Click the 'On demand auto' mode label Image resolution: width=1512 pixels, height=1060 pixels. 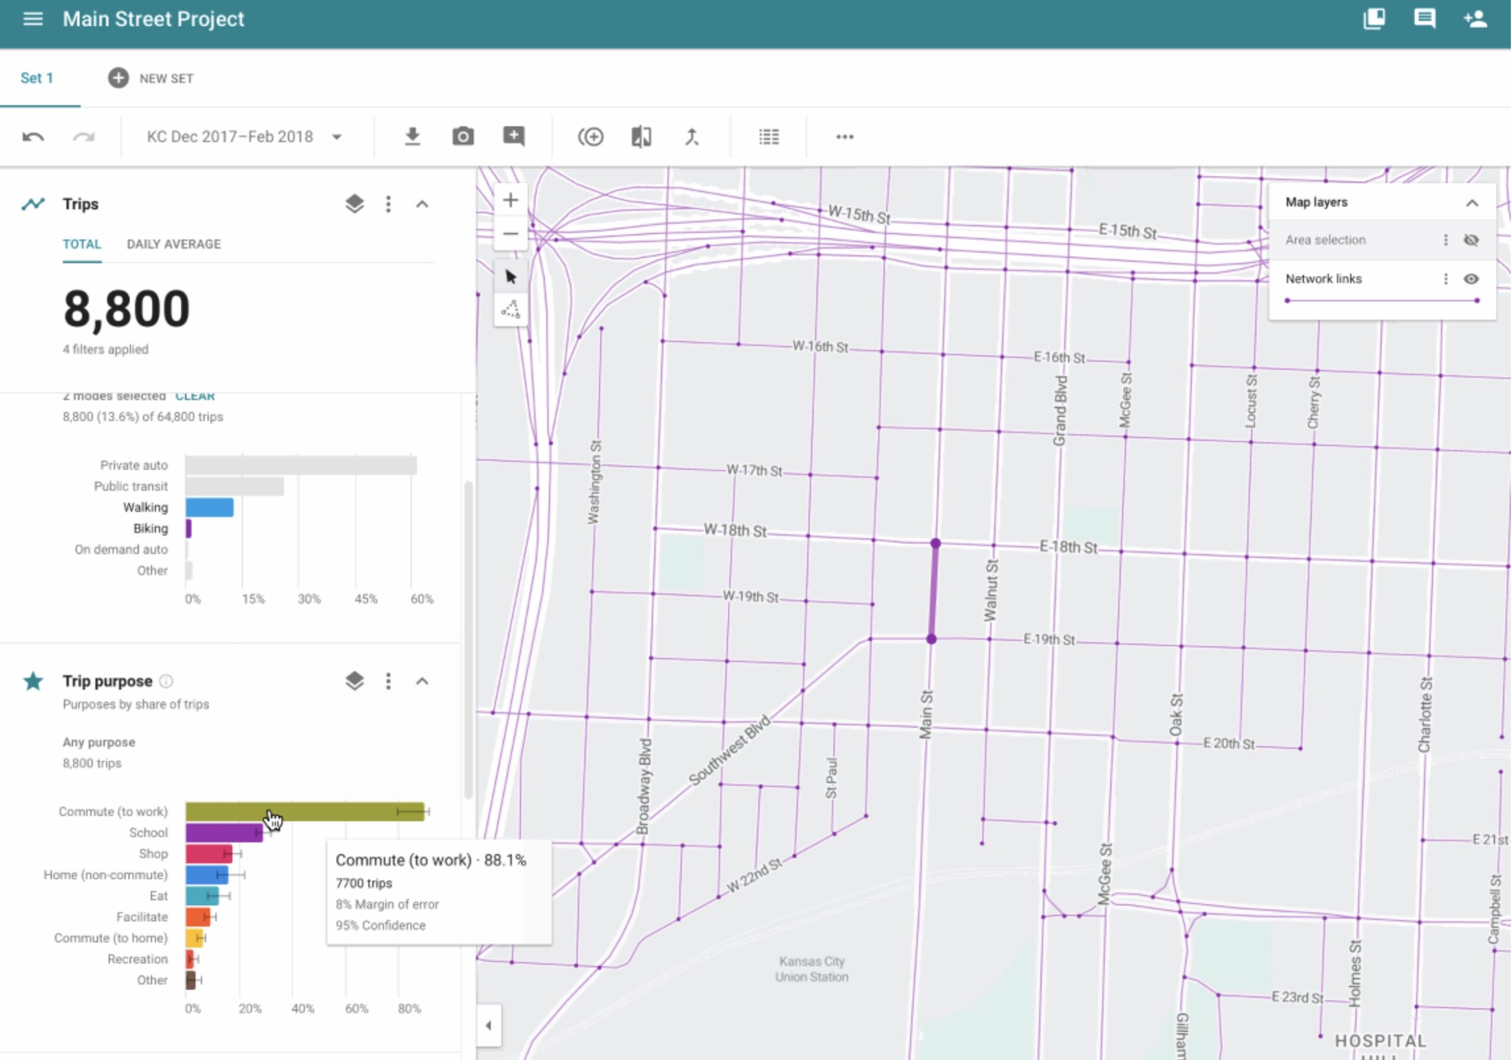(x=121, y=550)
